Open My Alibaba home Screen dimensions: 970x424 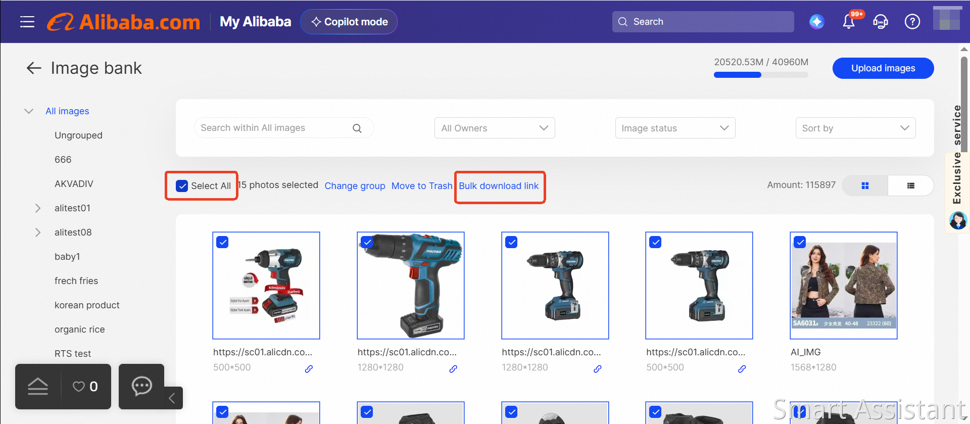pos(256,22)
